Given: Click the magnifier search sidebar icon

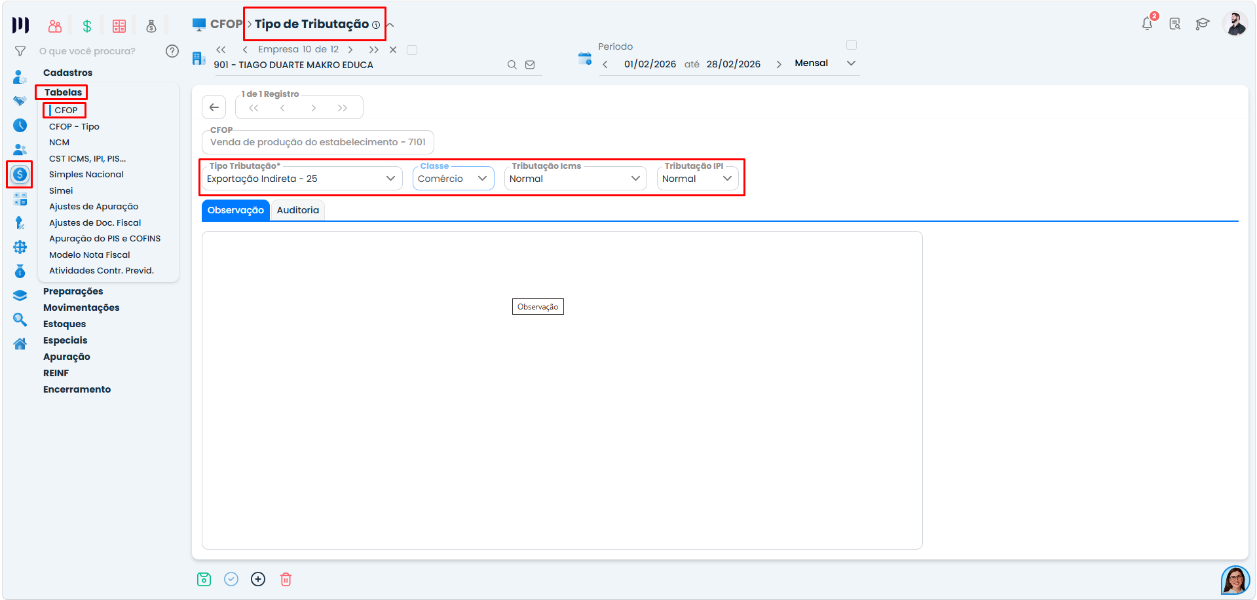Looking at the screenshot, I should tap(20, 319).
